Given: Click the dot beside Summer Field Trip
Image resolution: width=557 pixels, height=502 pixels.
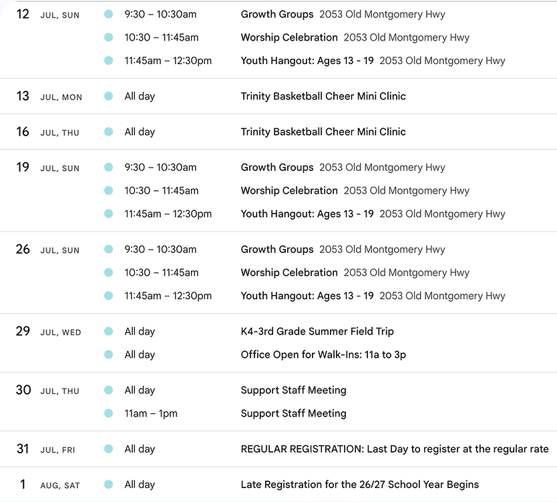Looking at the screenshot, I should [109, 331].
